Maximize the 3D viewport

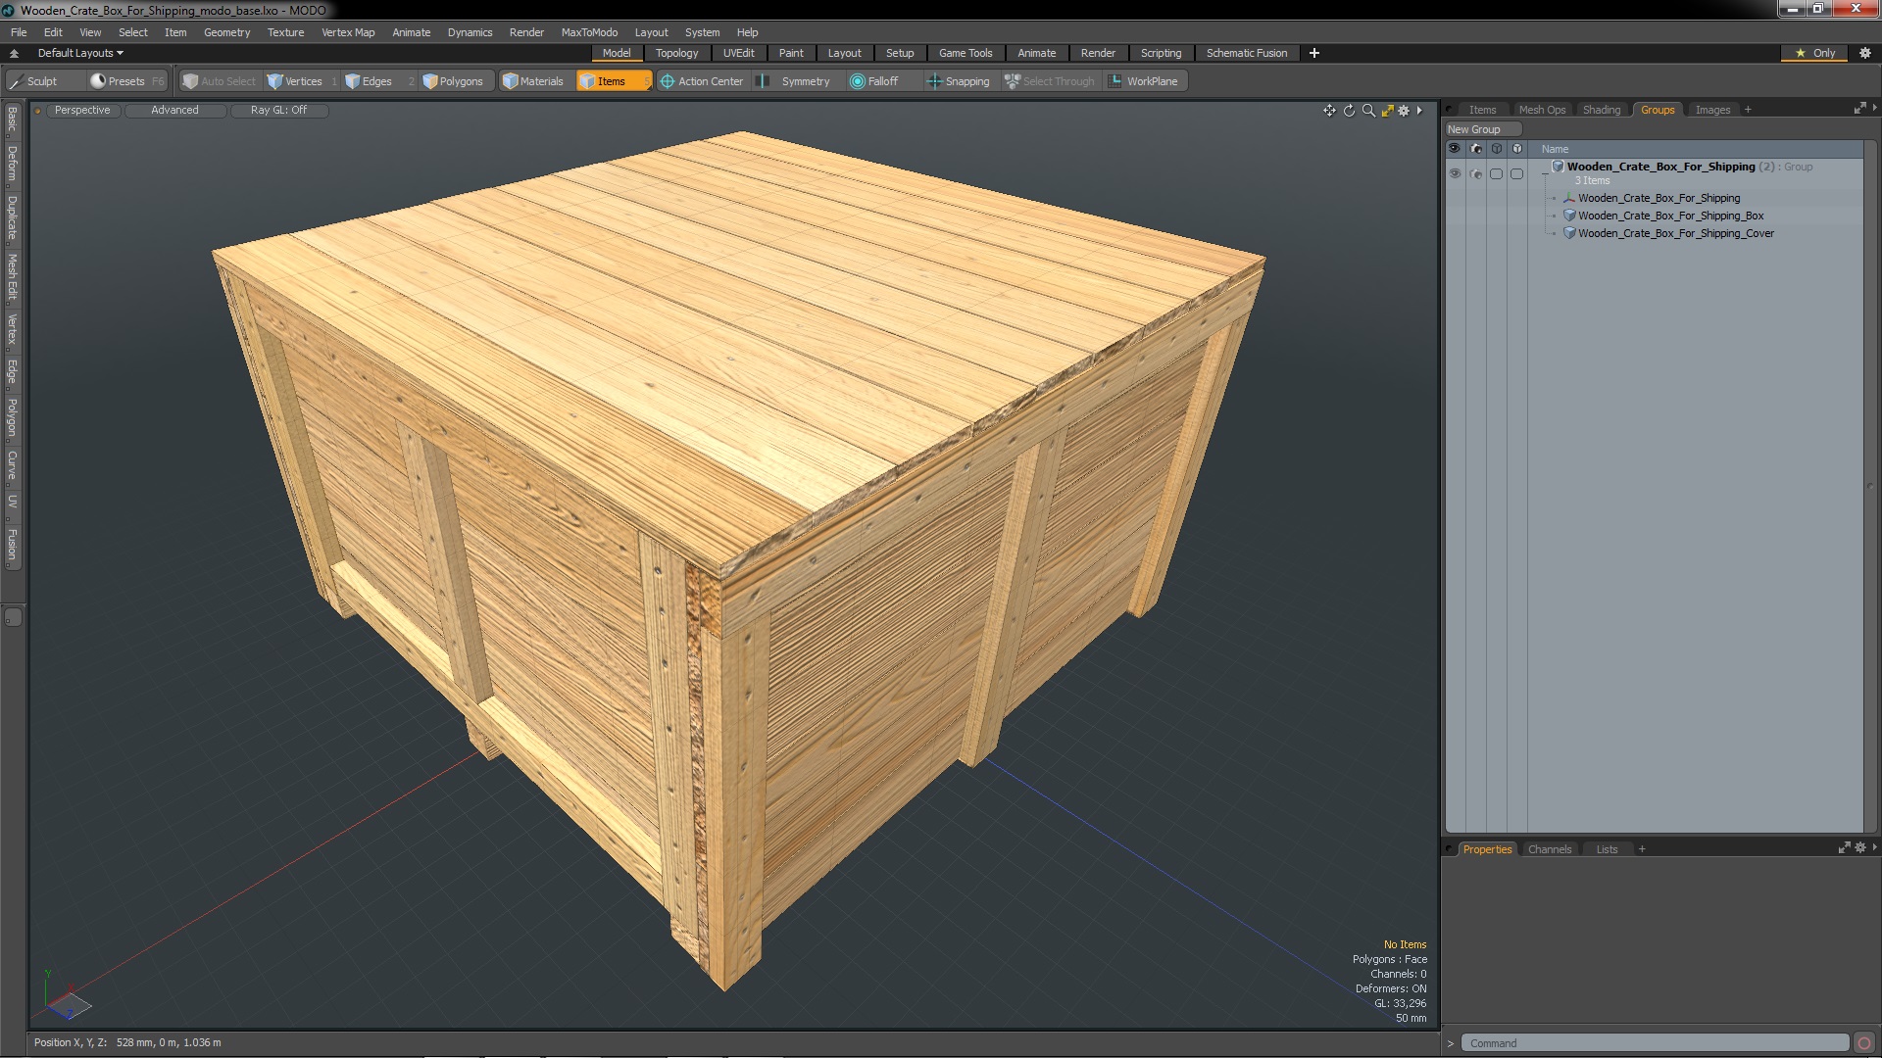(x=1387, y=111)
